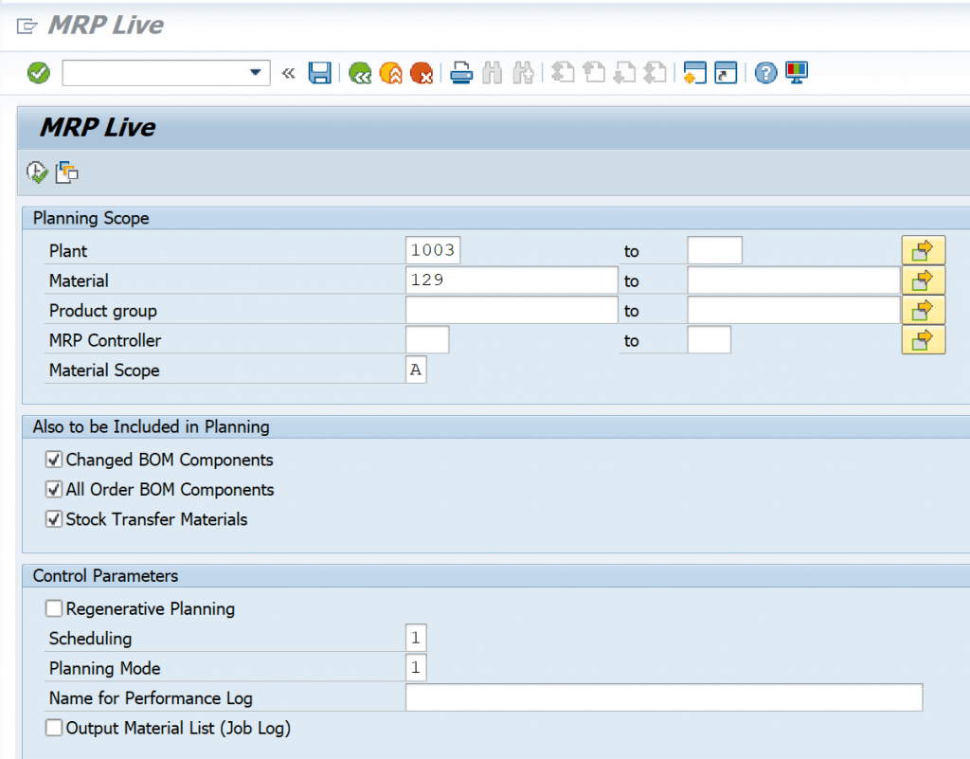The height and width of the screenshot is (759, 970).
Task: Open multiple selection for Plant
Action: (x=923, y=250)
